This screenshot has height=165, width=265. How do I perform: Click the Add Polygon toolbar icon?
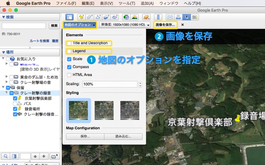90,17
